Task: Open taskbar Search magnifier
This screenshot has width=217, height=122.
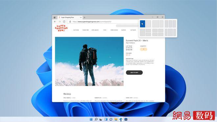Action: pos(96,119)
